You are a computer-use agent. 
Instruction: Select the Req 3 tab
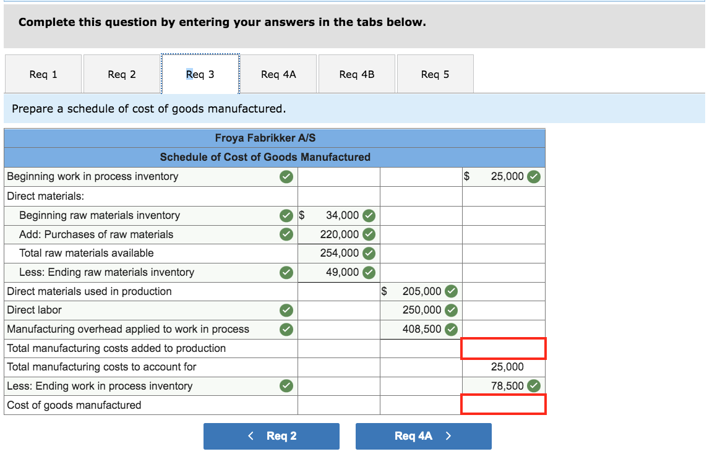pyautogui.click(x=200, y=74)
